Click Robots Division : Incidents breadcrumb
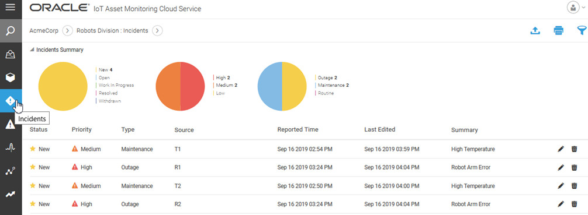The width and height of the screenshot is (588, 215). pos(112,31)
